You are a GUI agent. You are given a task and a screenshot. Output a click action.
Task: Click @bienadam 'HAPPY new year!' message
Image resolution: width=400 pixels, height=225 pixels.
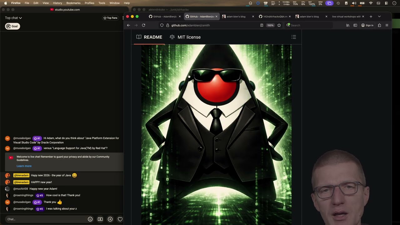pos(41,182)
